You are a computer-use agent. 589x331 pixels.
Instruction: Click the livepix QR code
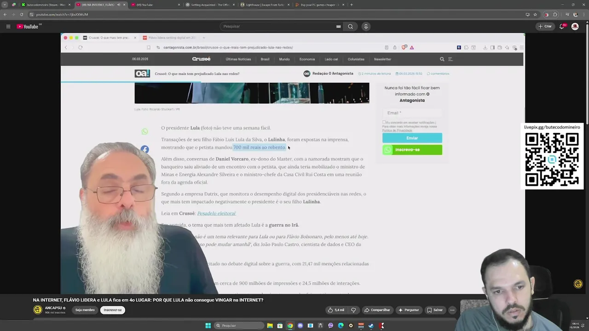click(x=552, y=159)
